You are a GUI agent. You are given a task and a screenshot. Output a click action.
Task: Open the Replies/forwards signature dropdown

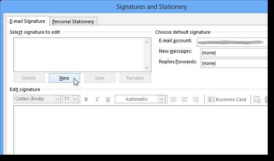[x=234, y=63]
